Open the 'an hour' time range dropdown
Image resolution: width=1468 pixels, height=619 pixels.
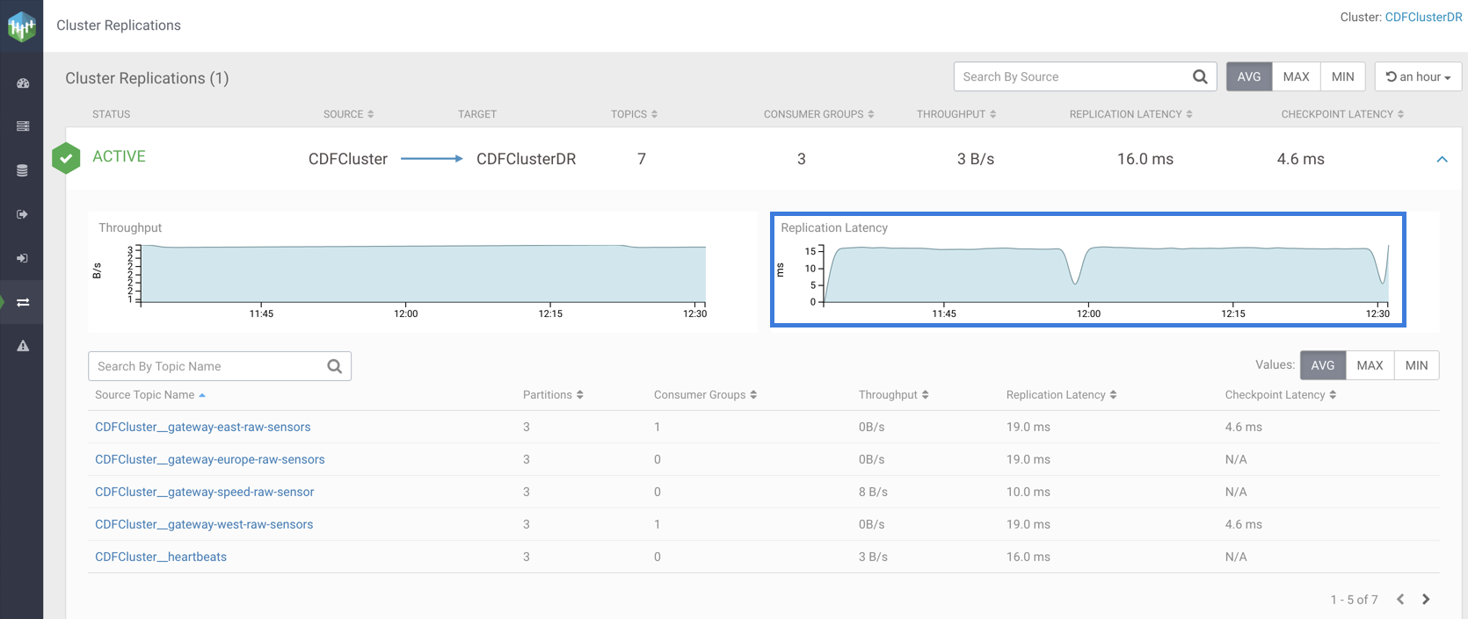[1418, 77]
